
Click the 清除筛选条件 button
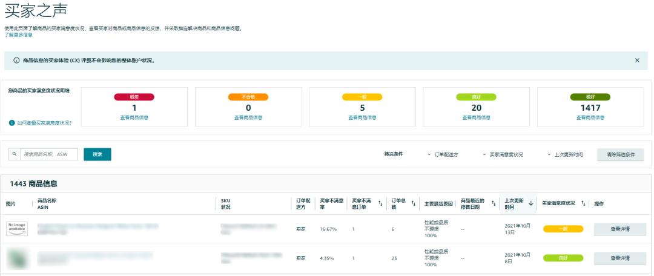pos(620,154)
